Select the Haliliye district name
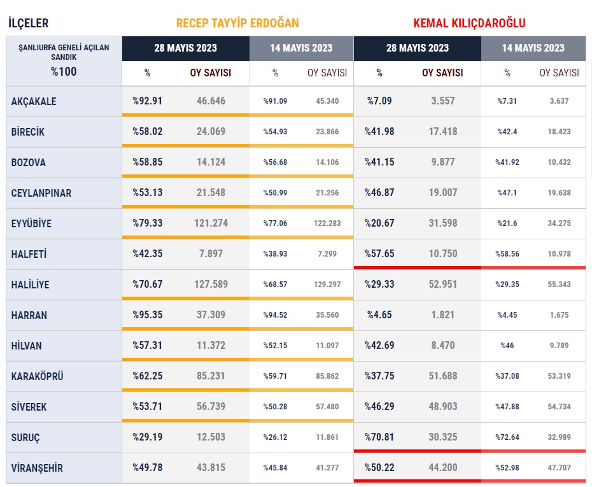592x487 pixels. tap(30, 285)
